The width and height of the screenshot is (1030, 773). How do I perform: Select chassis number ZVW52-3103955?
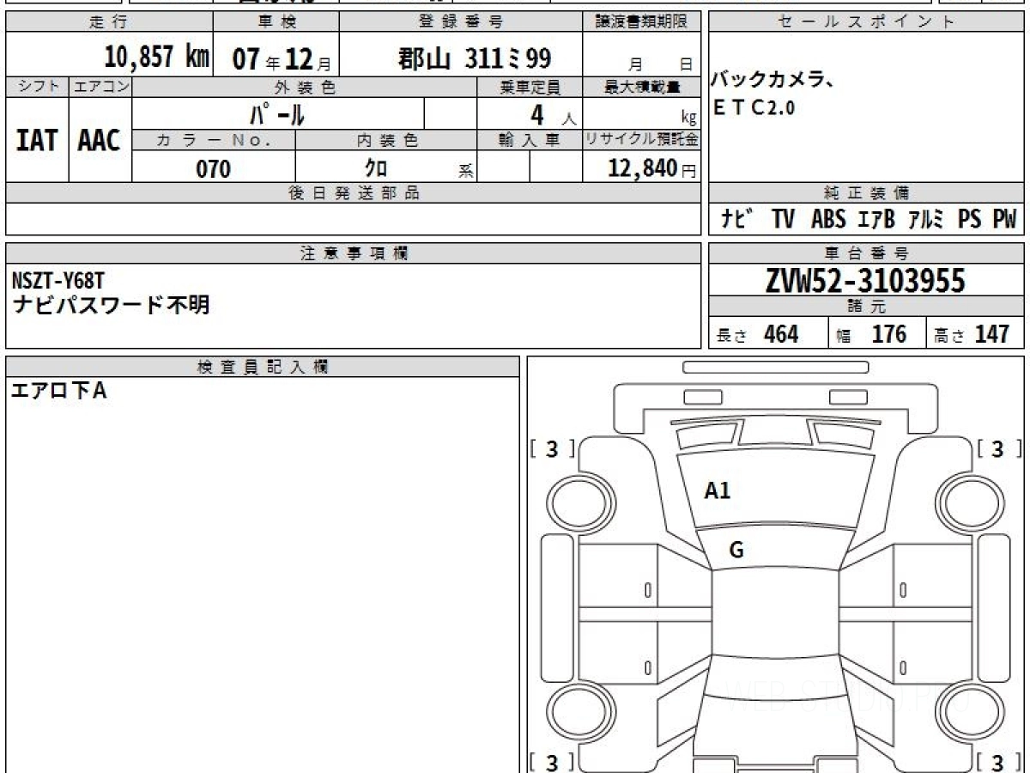point(866,281)
